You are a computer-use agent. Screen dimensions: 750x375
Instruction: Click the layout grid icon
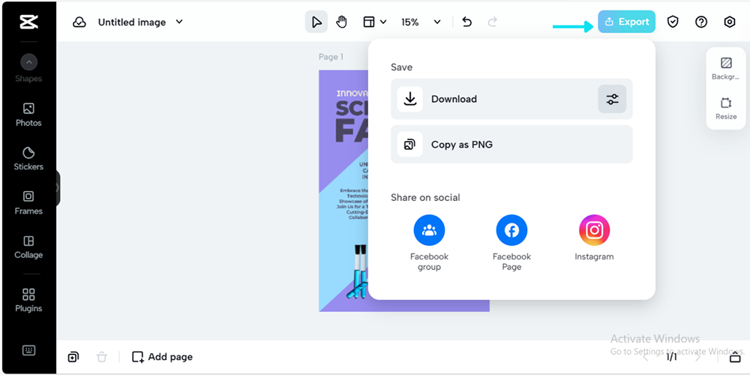(x=369, y=22)
